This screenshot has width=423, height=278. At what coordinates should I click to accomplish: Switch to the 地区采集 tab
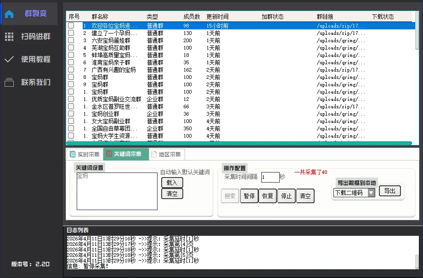[x=167, y=154]
